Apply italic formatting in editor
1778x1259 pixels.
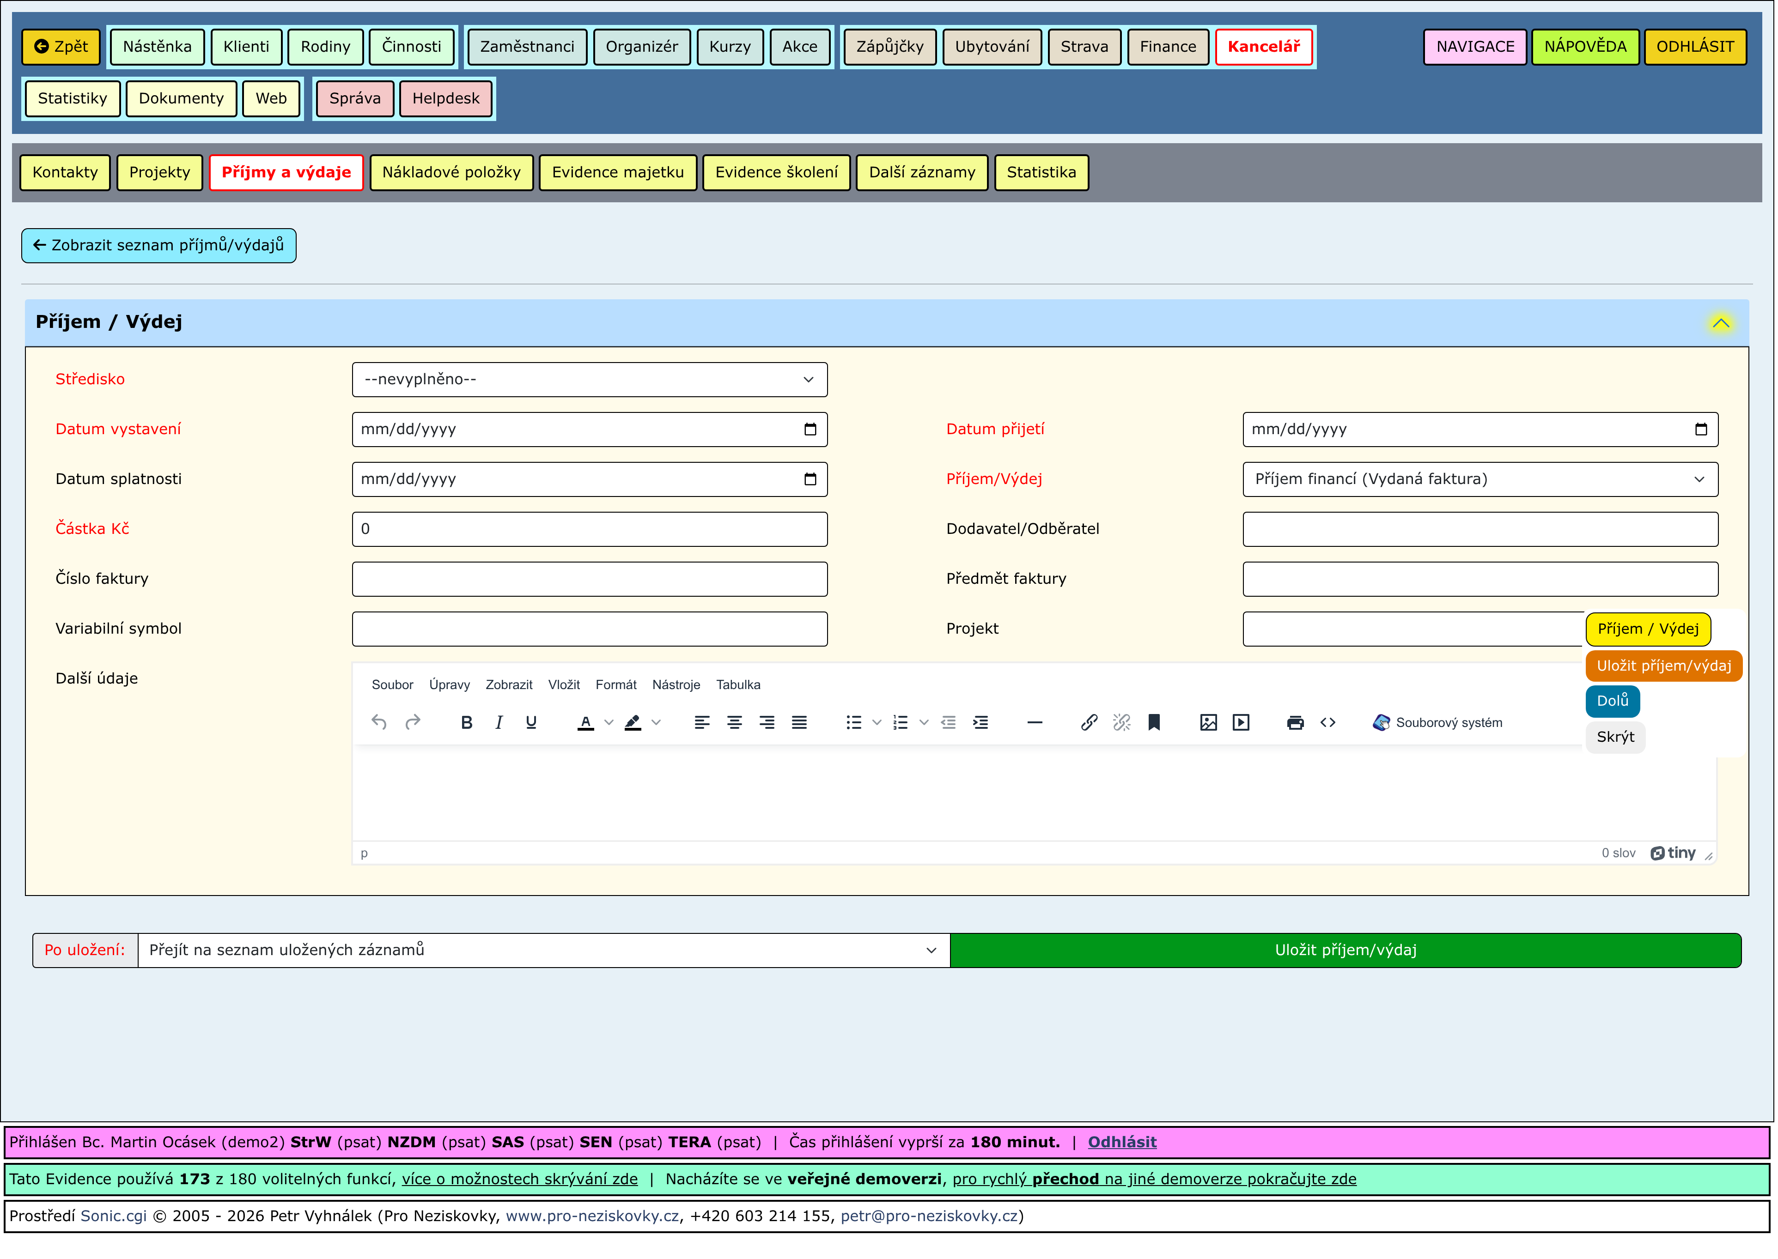click(x=499, y=723)
